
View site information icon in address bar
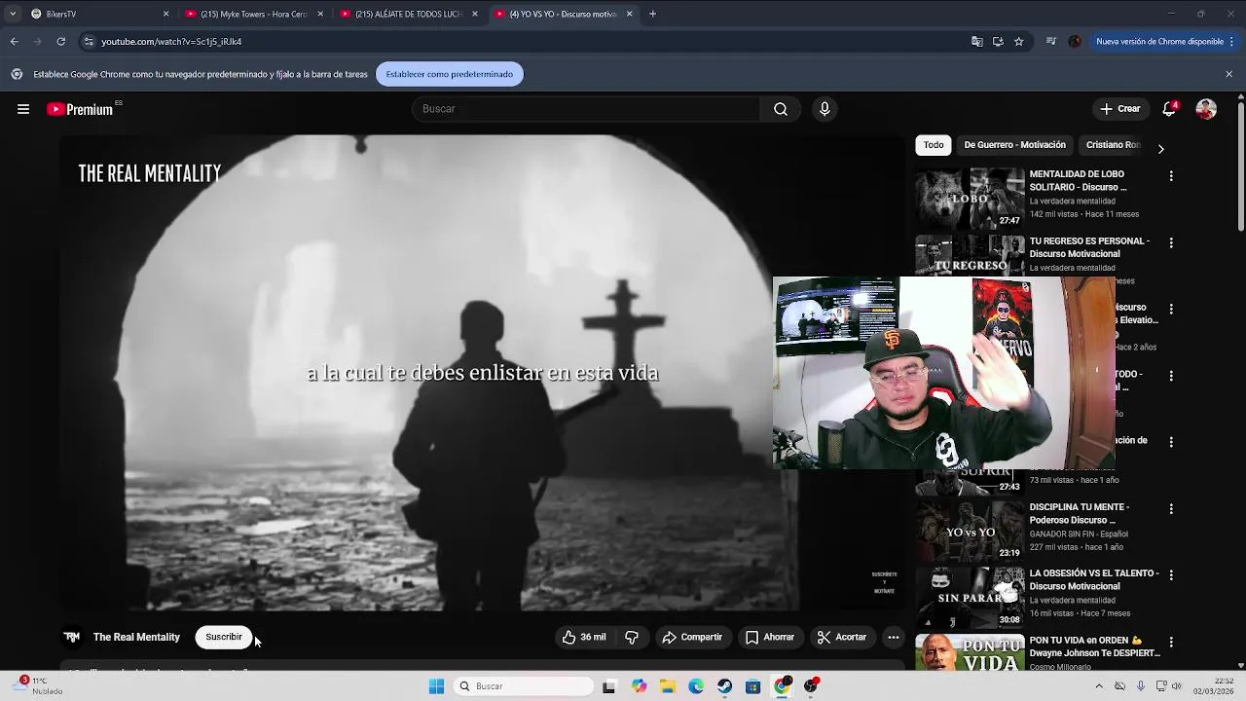pos(89,42)
